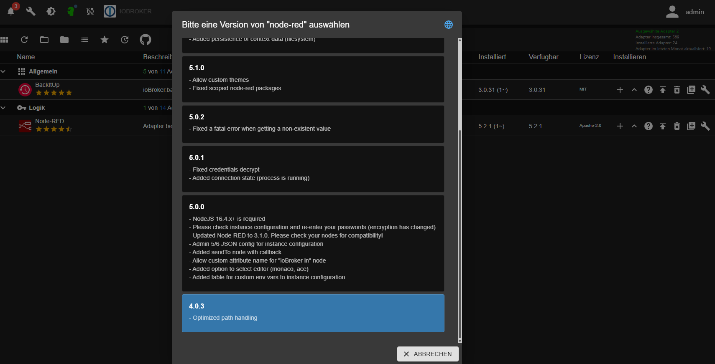Open the admin user menu
This screenshot has width=715, height=364.
tap(685, 12)
